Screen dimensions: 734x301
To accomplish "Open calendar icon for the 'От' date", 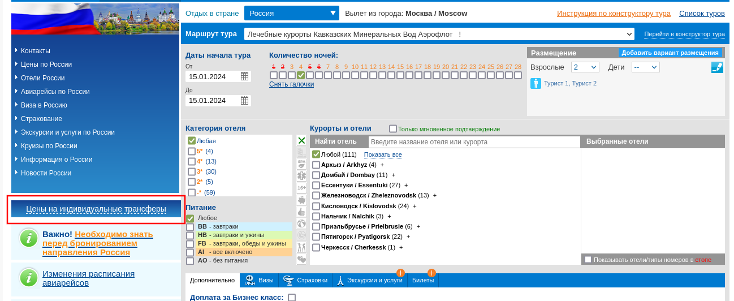I will [244, 76].
